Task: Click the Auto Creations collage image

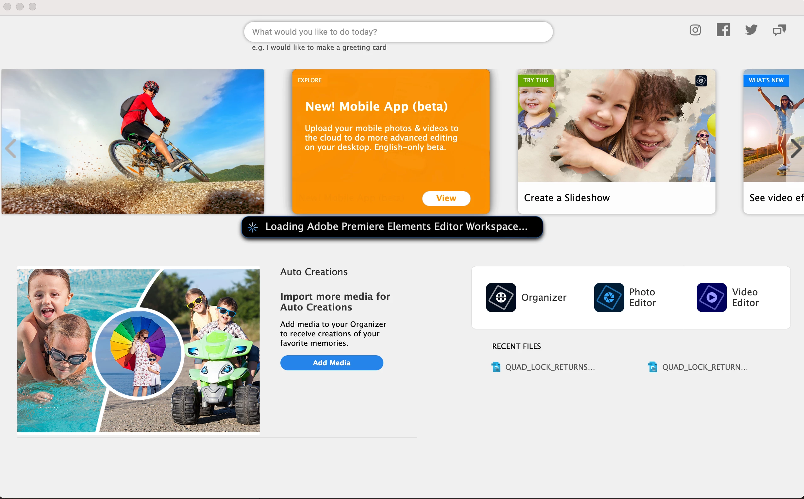Action: click(138, 350)
